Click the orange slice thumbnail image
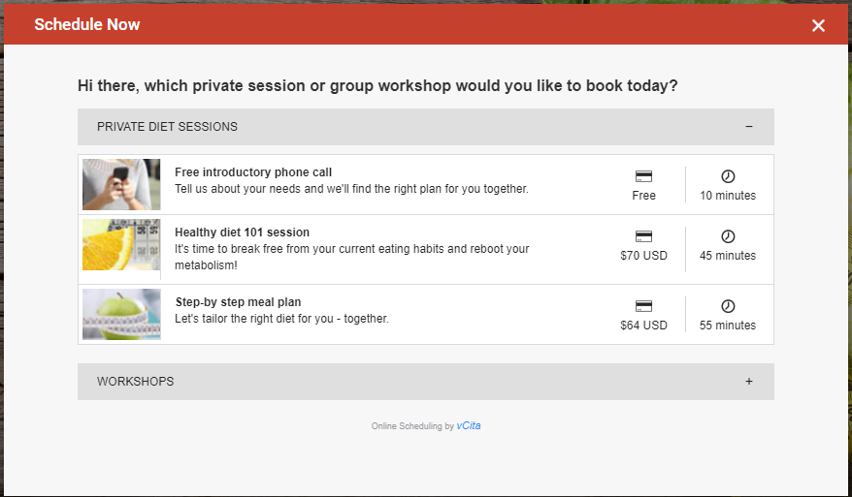 click(121, 245)
